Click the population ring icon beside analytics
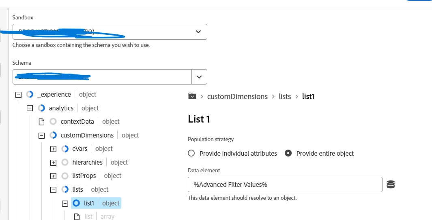The width and height of the screenshot is (432, 220). 41,108
